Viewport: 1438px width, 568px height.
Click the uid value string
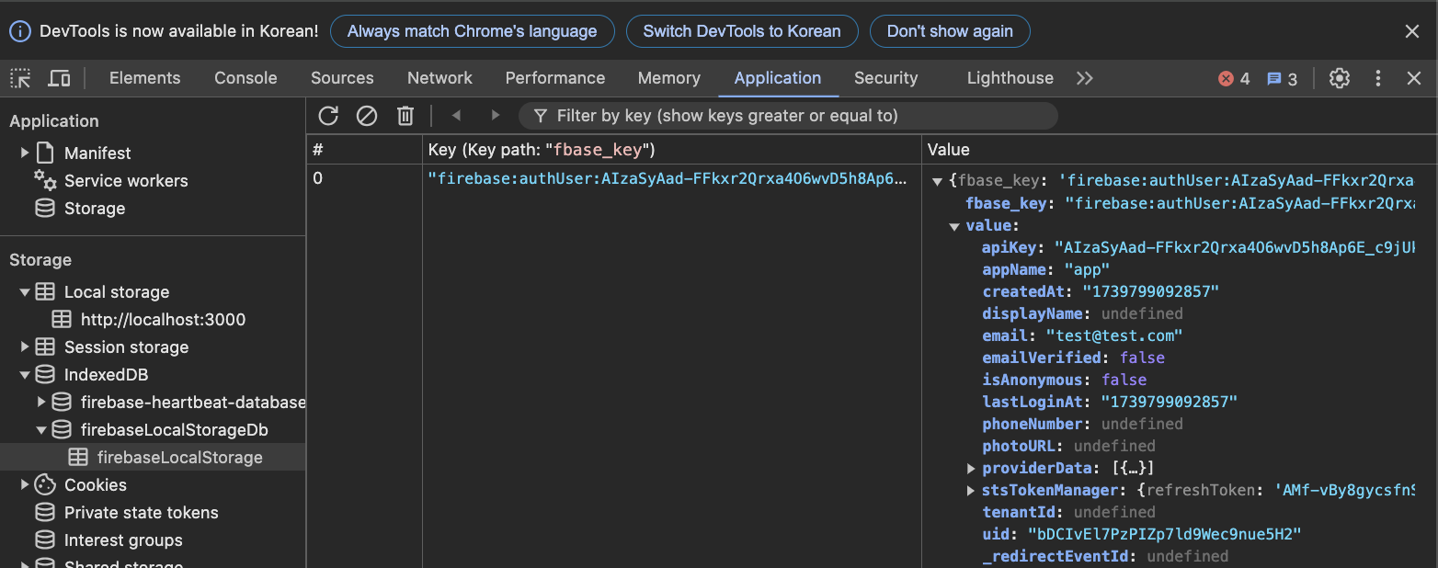[1165, 534]
